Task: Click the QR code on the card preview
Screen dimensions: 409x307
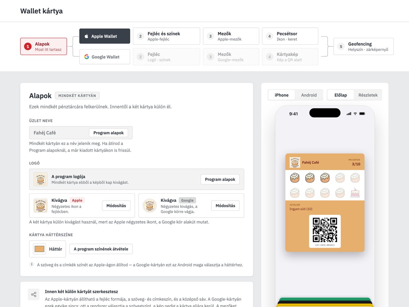Action: 325,230
